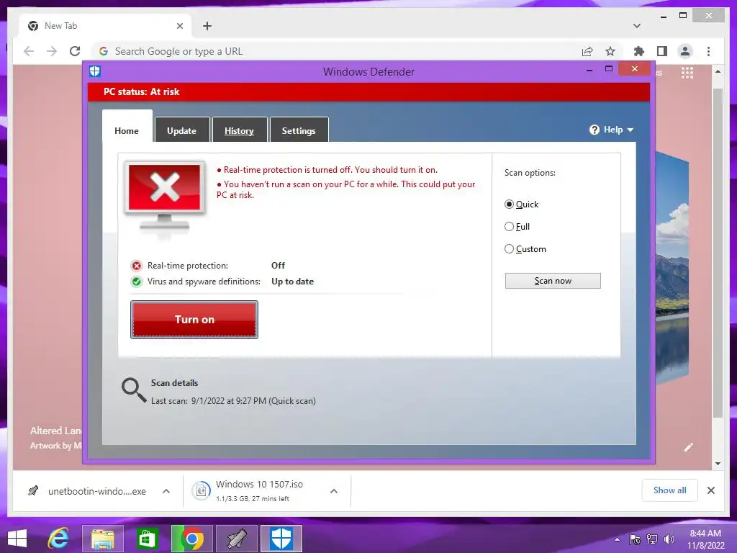Expand the unetbootin download options chevron
This screenshot has width=737, height=553.
click(x=166, y=491)
